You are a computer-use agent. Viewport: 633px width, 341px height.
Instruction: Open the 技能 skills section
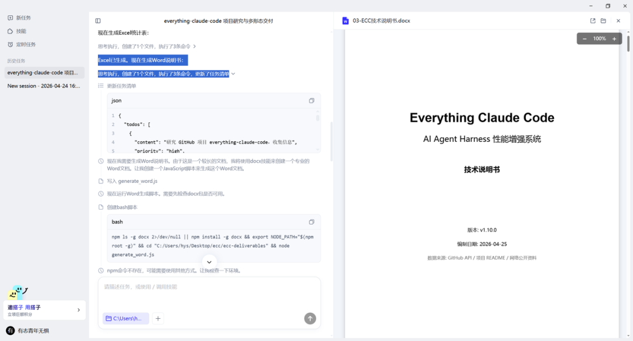coord(17,31)
